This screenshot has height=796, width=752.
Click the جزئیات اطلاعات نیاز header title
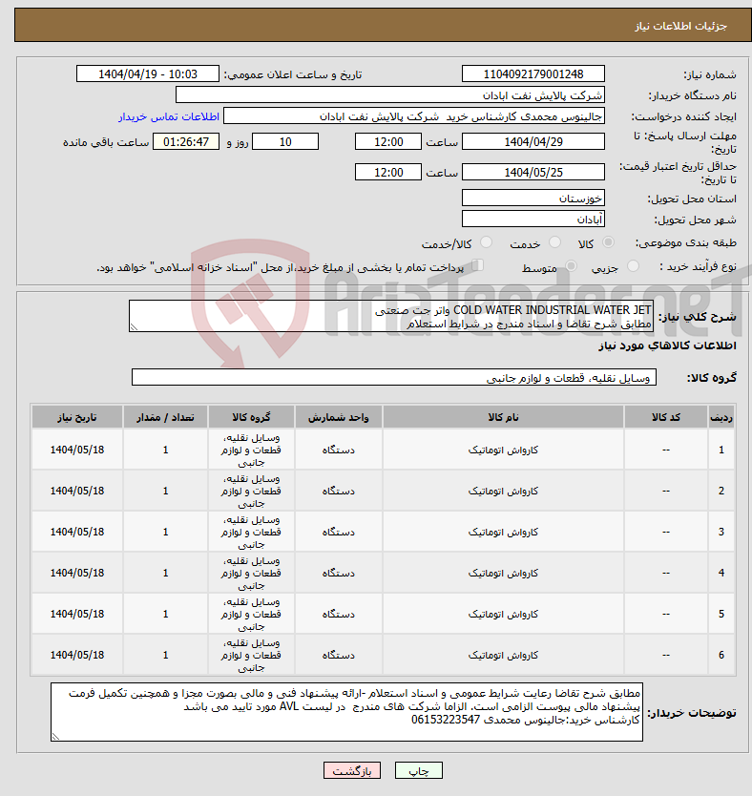tap(681, 26)
